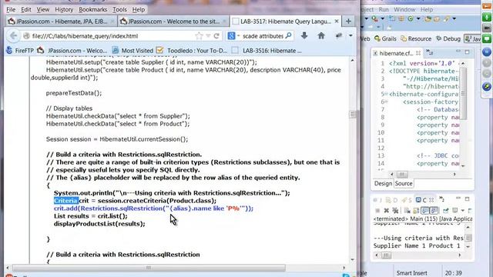Open display selected console dropdown arrow
This screenshot has height=277, width=493.
pyautogui.click(x=463, y=210)
